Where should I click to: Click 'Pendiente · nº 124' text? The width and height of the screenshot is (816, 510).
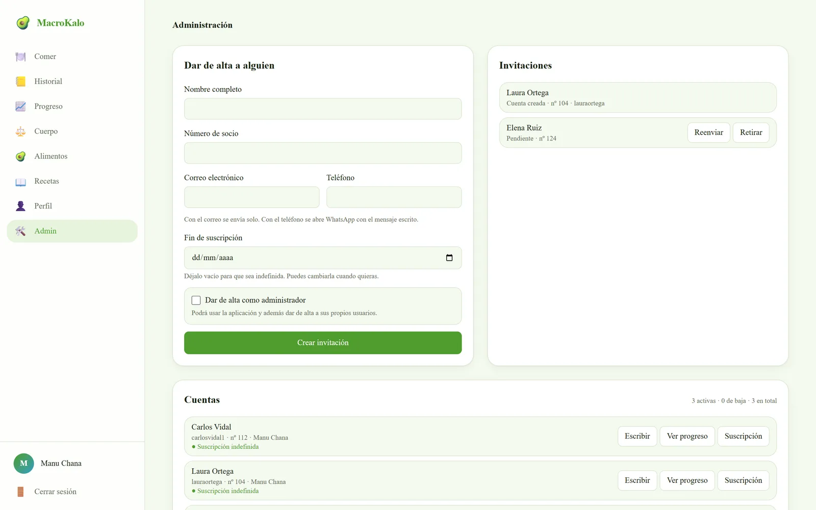click(x=531, y=139)
